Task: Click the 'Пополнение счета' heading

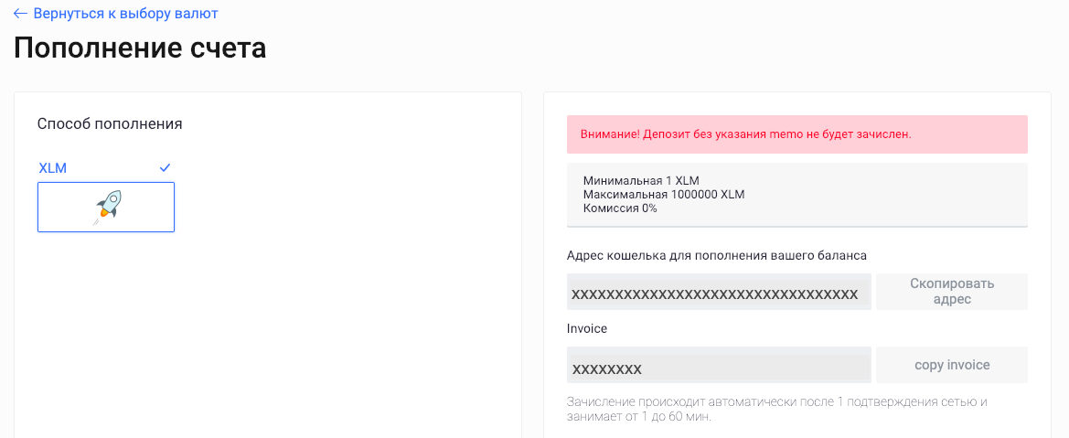Action: pos(140,49)
